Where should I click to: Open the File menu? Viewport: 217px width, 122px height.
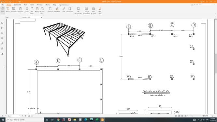click(3, 5)
